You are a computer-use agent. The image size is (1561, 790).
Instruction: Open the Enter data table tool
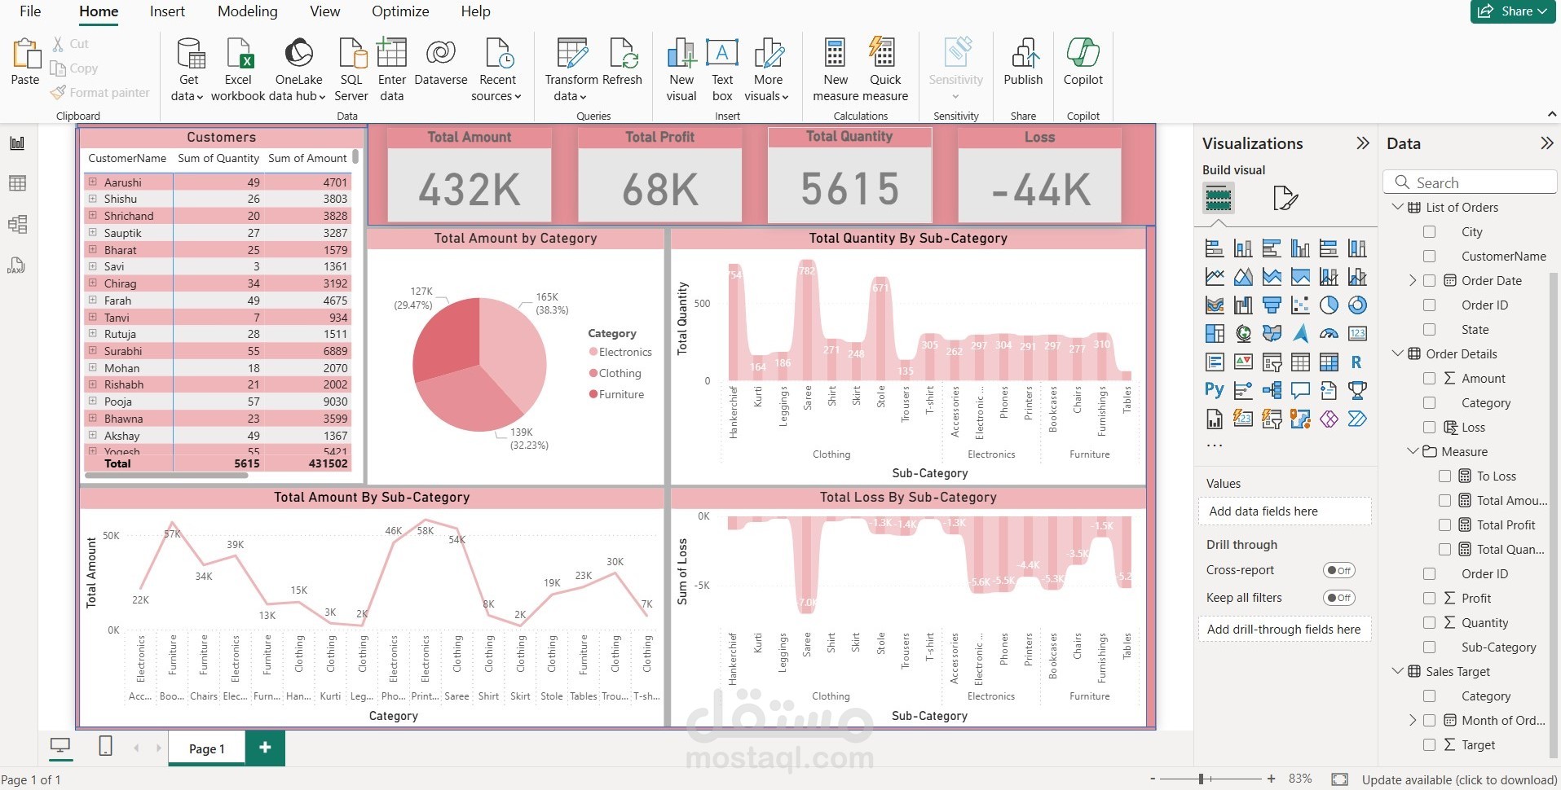[392, 69]
